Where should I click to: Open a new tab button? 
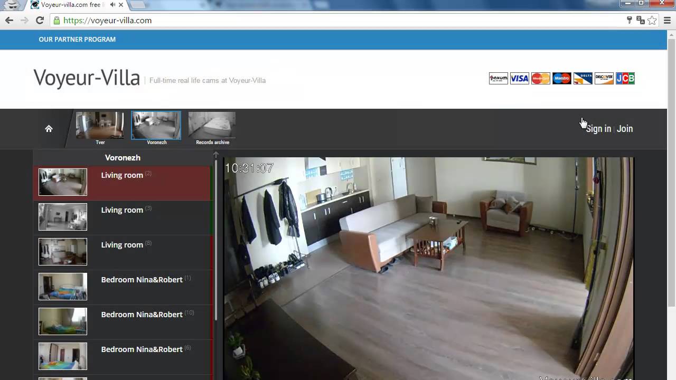138,5
